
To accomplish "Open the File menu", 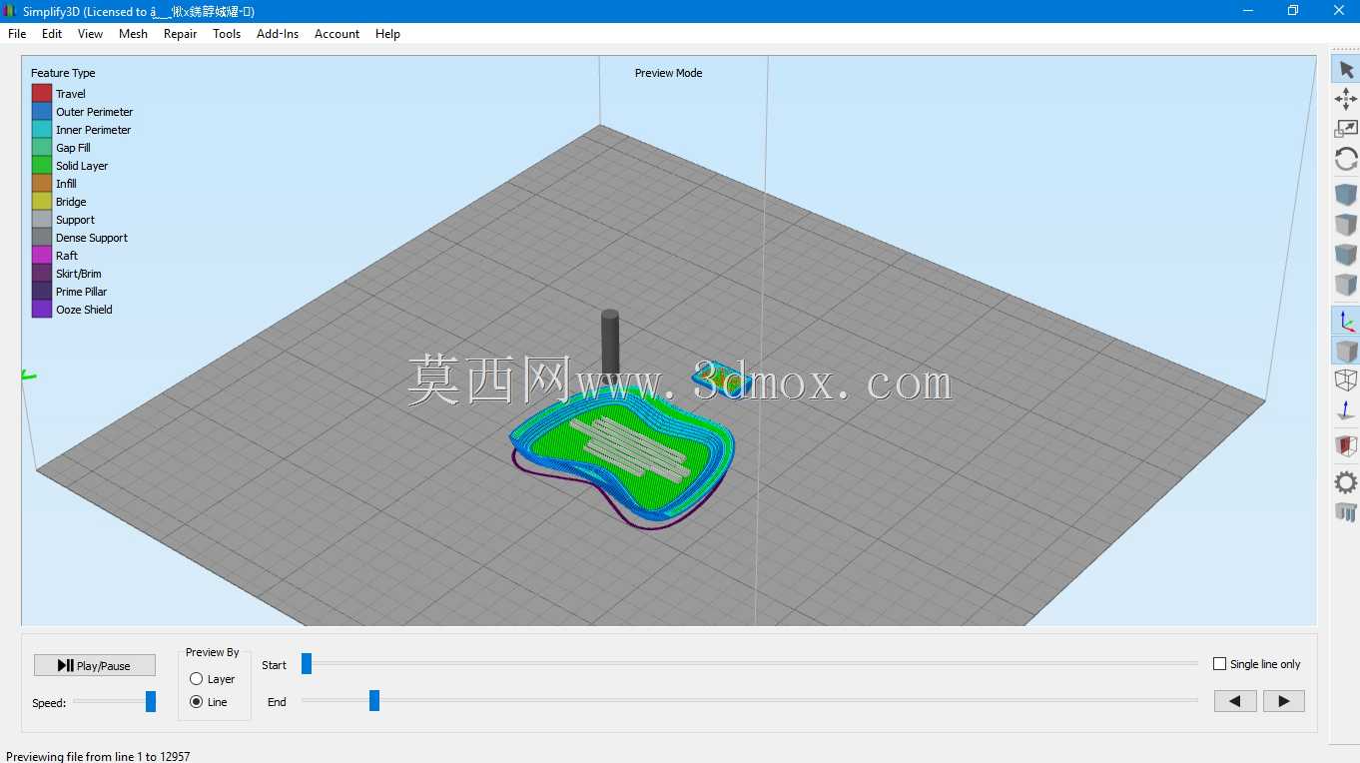I will tap(17, 34).
